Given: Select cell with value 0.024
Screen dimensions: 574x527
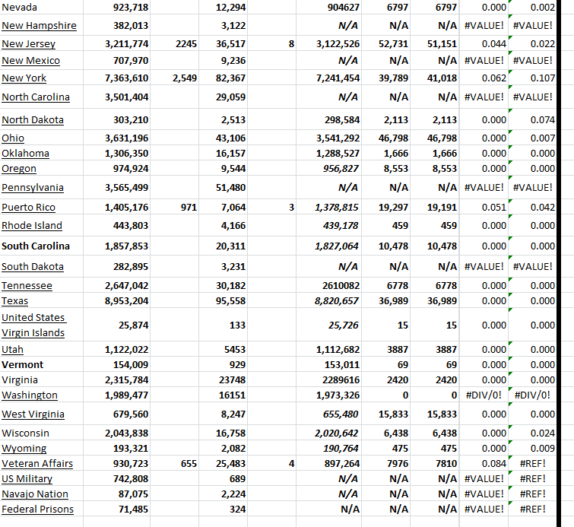Looking at the screenshot, I should (x=532, y=433).
